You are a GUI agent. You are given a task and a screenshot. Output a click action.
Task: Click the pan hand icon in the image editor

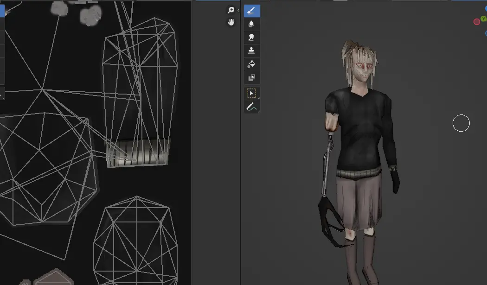(231, 22)
